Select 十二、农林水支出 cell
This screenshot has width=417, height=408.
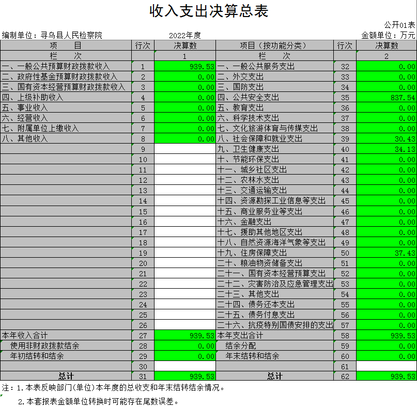pos(275,180)
